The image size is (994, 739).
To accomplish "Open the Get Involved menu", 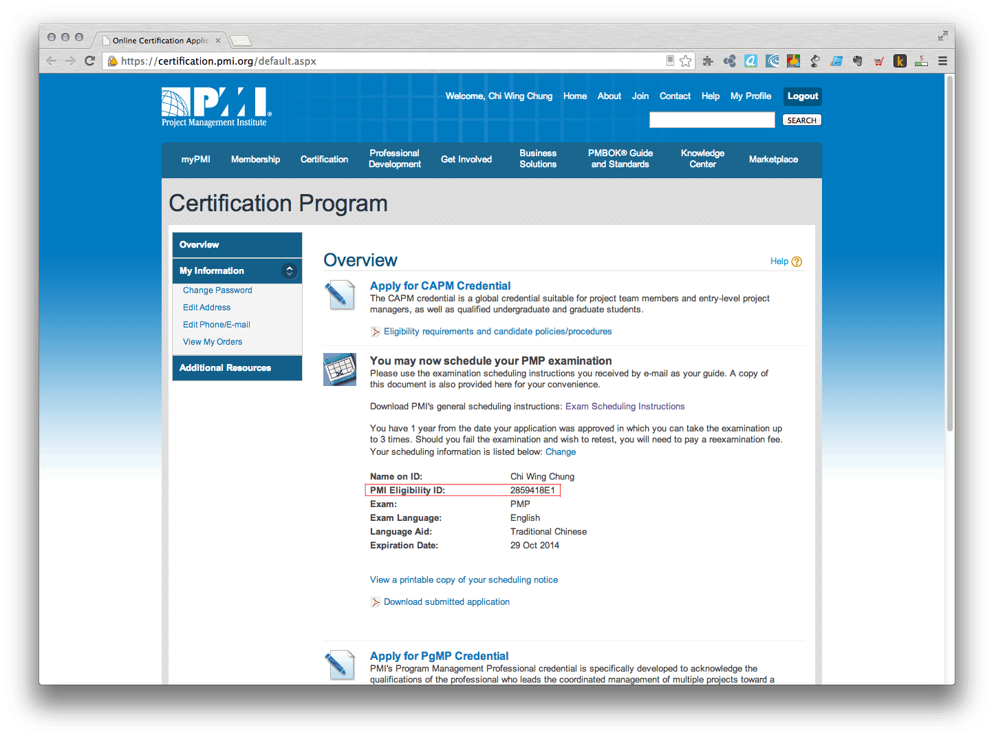I will coord(466,159).
